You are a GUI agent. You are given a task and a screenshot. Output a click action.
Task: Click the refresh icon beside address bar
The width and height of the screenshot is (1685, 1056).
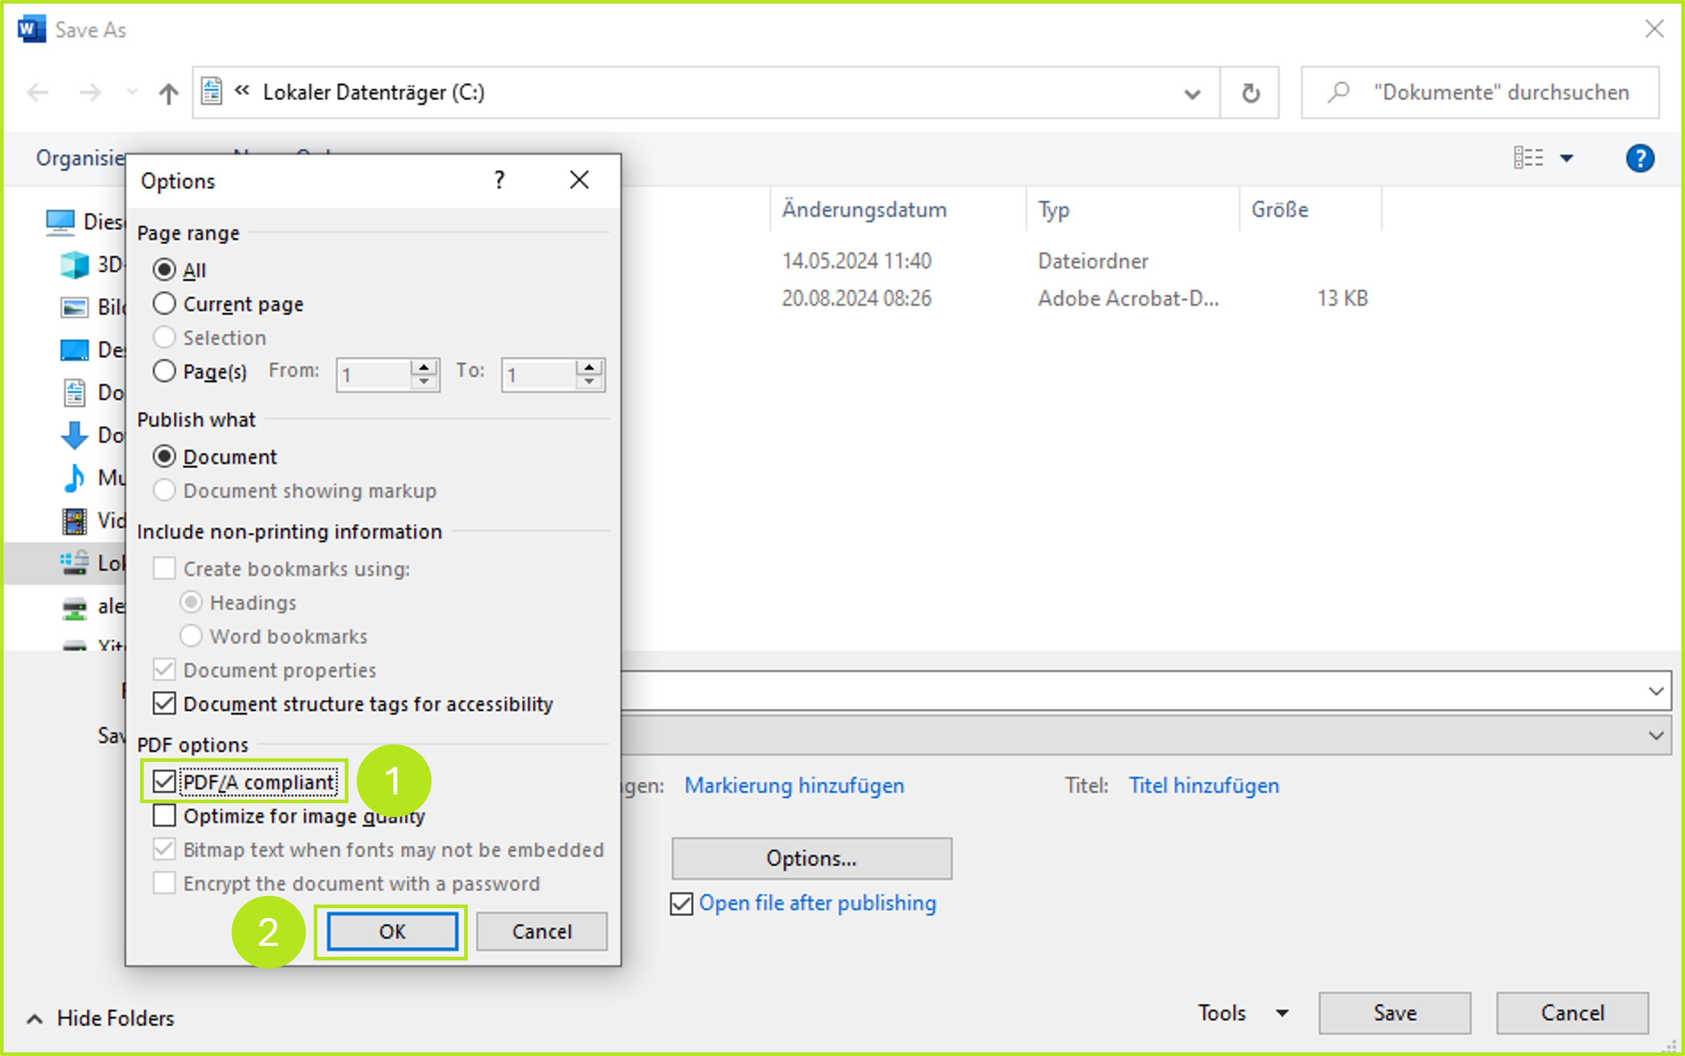(x=1250, y=93)
